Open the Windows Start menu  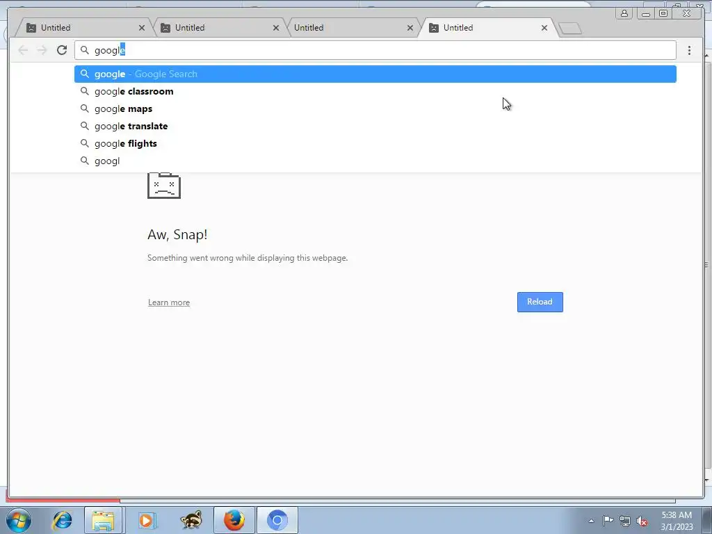coord(19,520)
